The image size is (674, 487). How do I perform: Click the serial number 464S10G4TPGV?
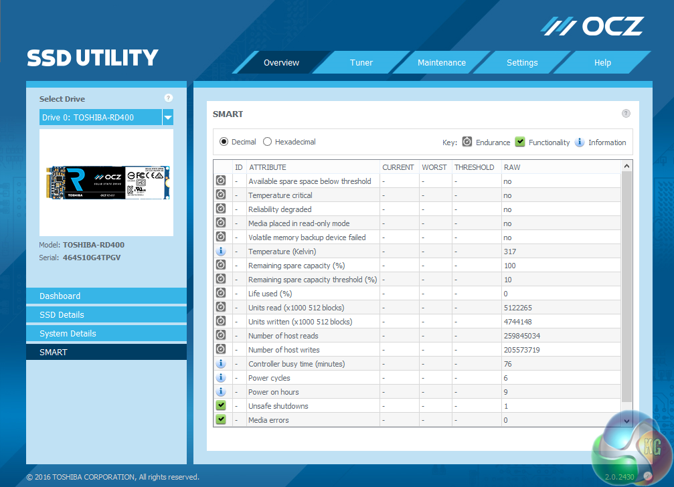pyautogui.click(x=92, y=258)
